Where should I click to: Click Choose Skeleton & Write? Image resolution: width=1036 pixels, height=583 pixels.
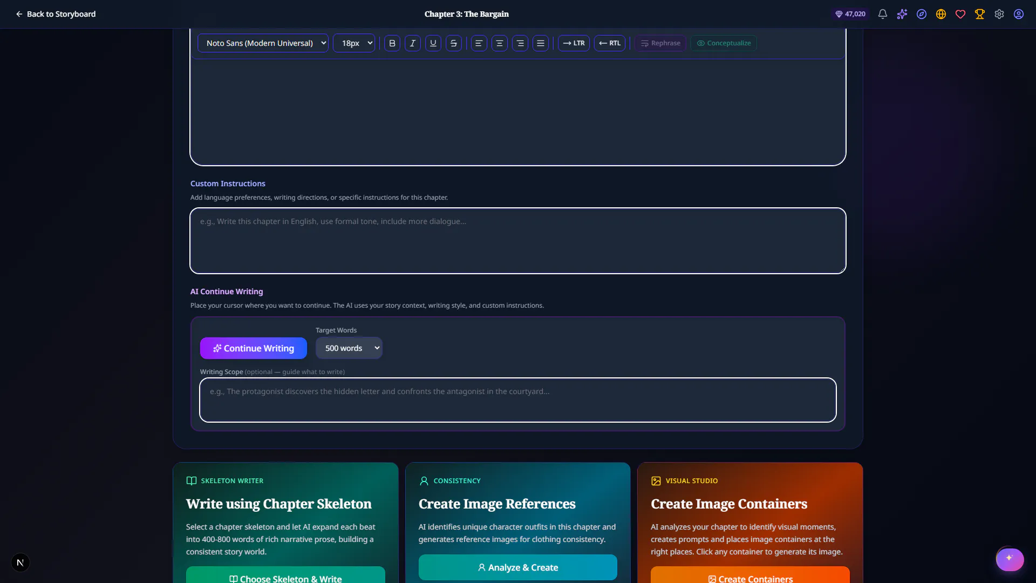click(x=285, y=575)
